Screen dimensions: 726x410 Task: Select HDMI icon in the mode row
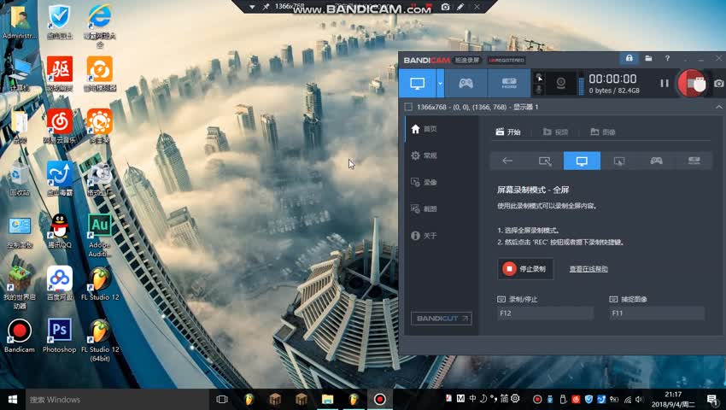point(694,161)
